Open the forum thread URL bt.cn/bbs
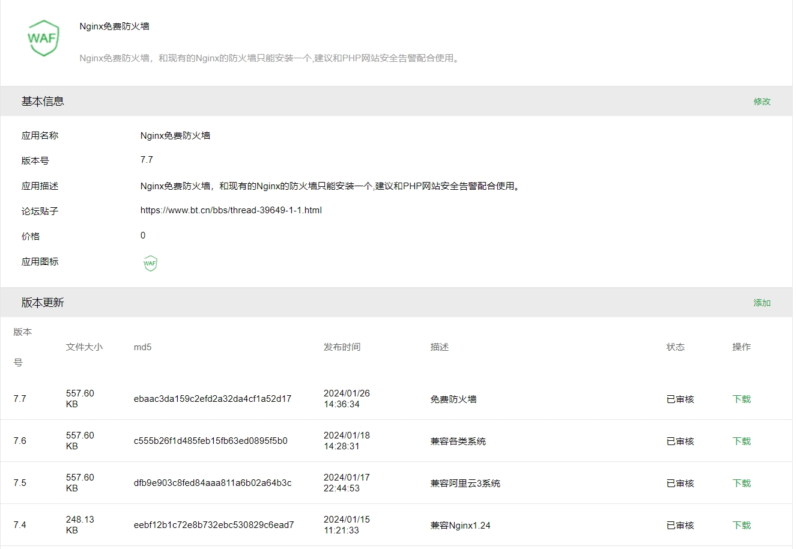The image size is (797, 549). point(231,210)
